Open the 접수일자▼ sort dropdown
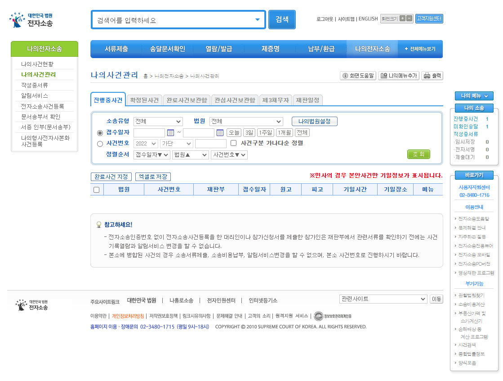This screenshot has height=381, width=503. (x=152, y=154)
